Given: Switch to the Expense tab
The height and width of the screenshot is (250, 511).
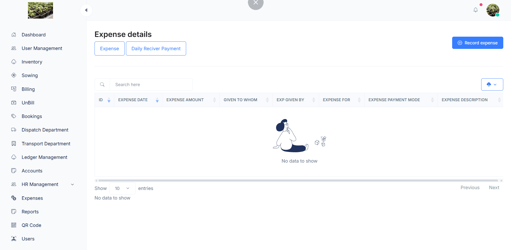Looking at the screenshot, I should click(109, 49).
